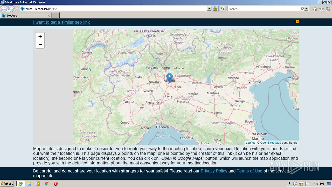Open the Tools gear icon

(x=328, y=9)
